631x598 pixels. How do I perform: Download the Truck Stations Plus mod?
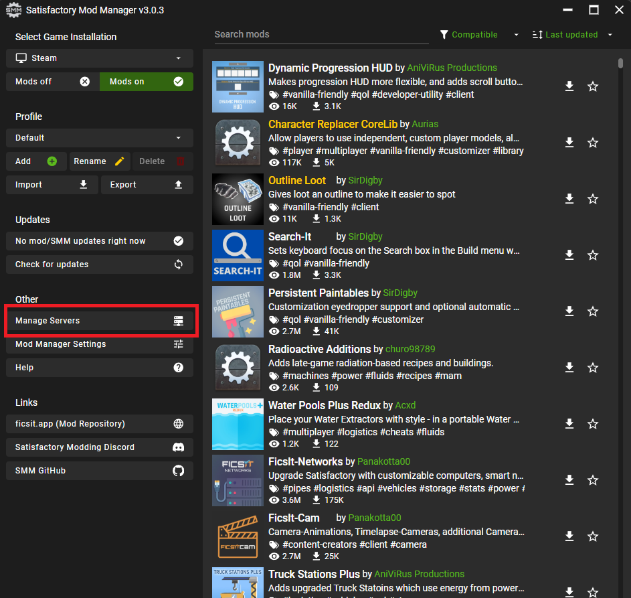click(x=569, y=592)
